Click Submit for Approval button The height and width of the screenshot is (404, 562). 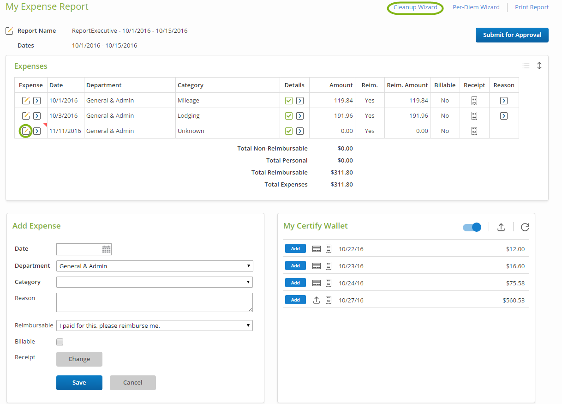coord(512,35)
